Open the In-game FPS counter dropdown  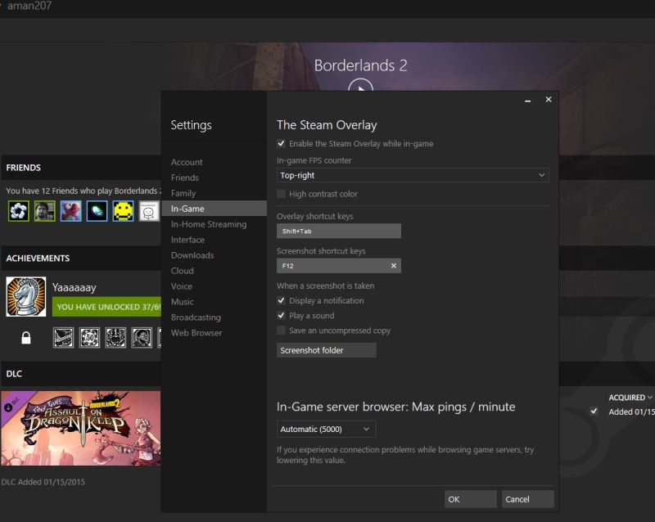(413, 175)
